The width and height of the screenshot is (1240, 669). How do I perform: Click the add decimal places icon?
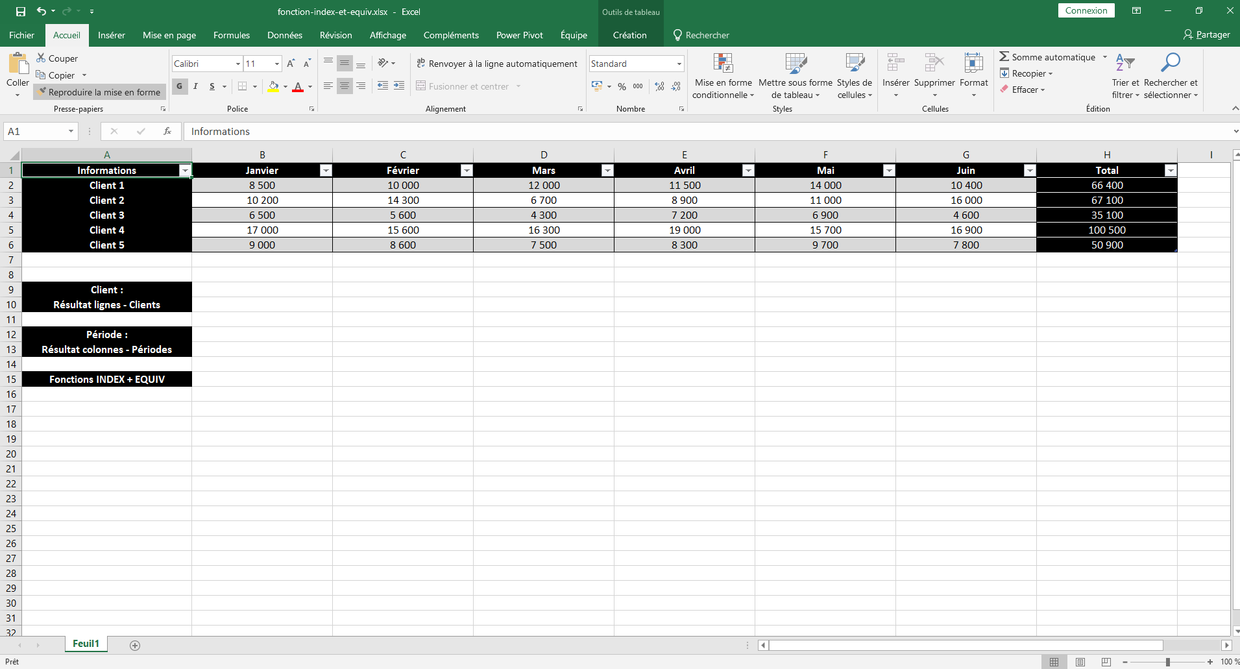click(660, 86)
